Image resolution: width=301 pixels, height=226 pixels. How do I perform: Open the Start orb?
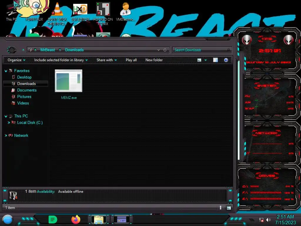(x=8, y=220)
